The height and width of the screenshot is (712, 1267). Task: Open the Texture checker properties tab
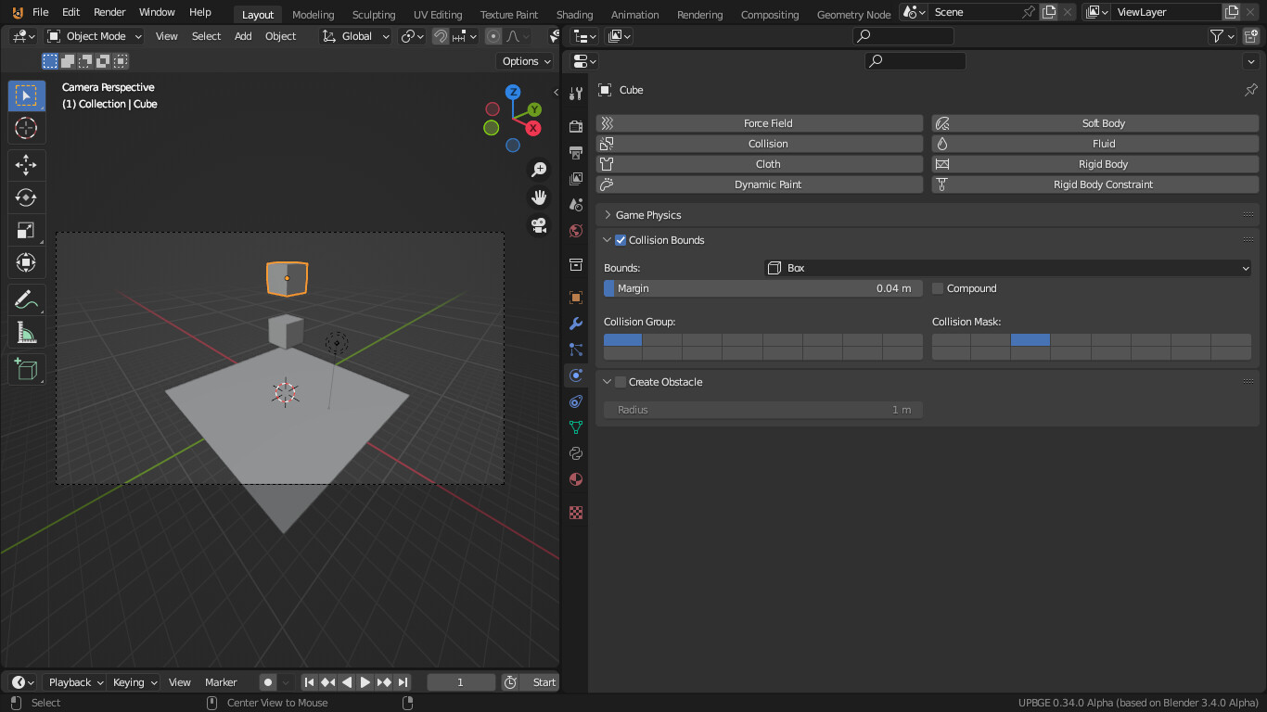click(576, 513)
